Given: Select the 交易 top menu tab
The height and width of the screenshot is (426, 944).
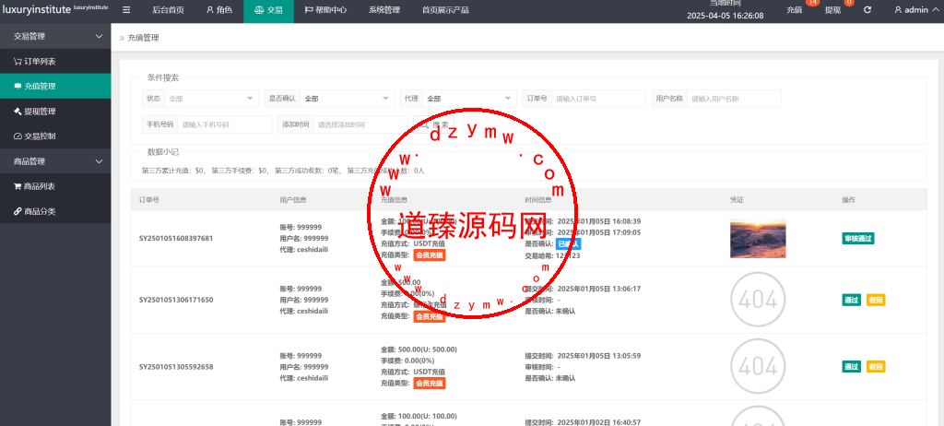Looking at the screenshot, I should click(268, 10).
